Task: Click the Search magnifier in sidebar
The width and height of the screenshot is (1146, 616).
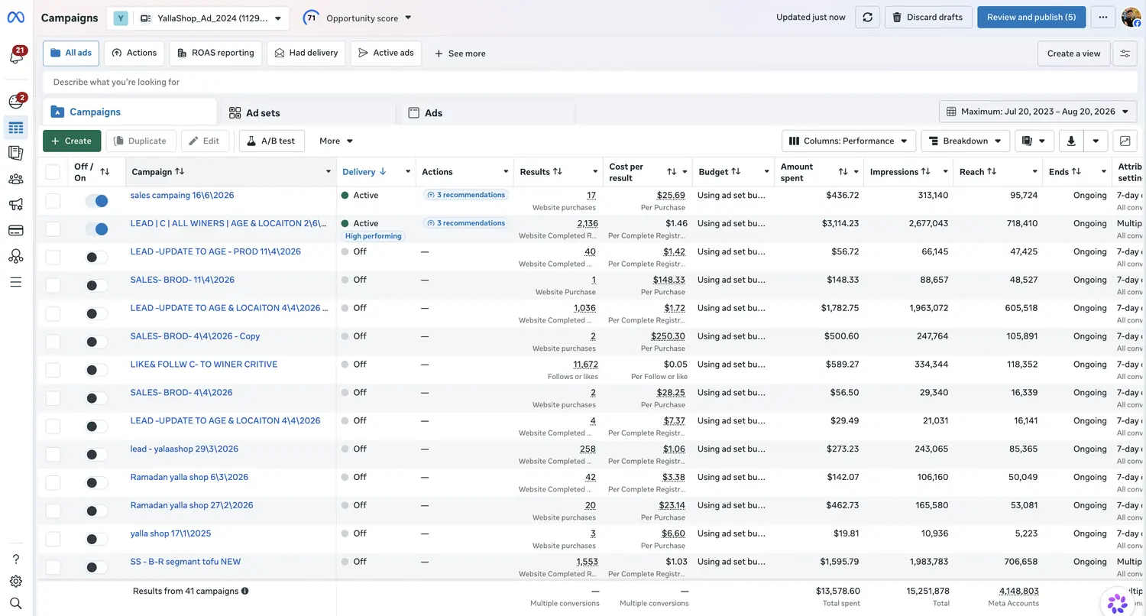Action: tap(16, 604)
